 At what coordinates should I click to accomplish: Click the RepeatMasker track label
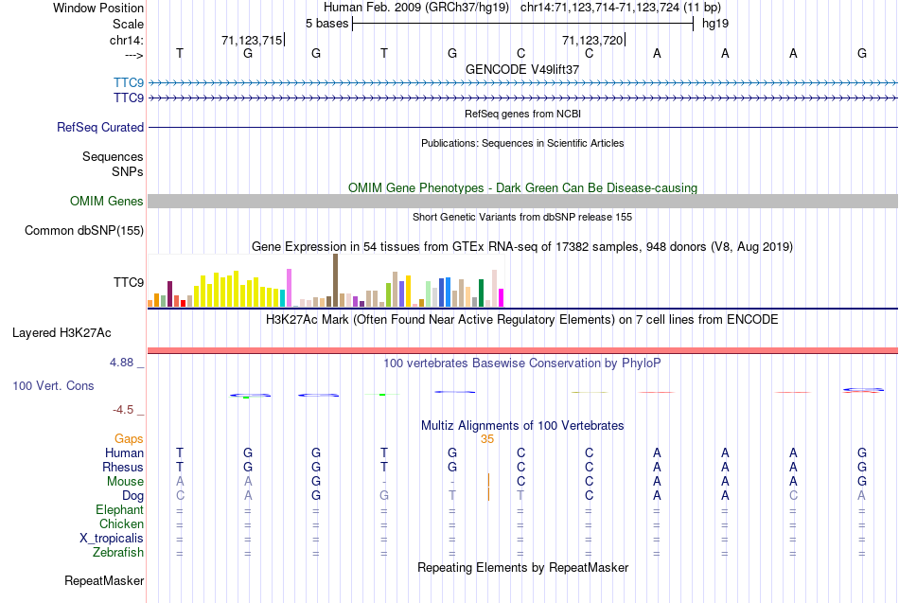click(x=104, y=580)
